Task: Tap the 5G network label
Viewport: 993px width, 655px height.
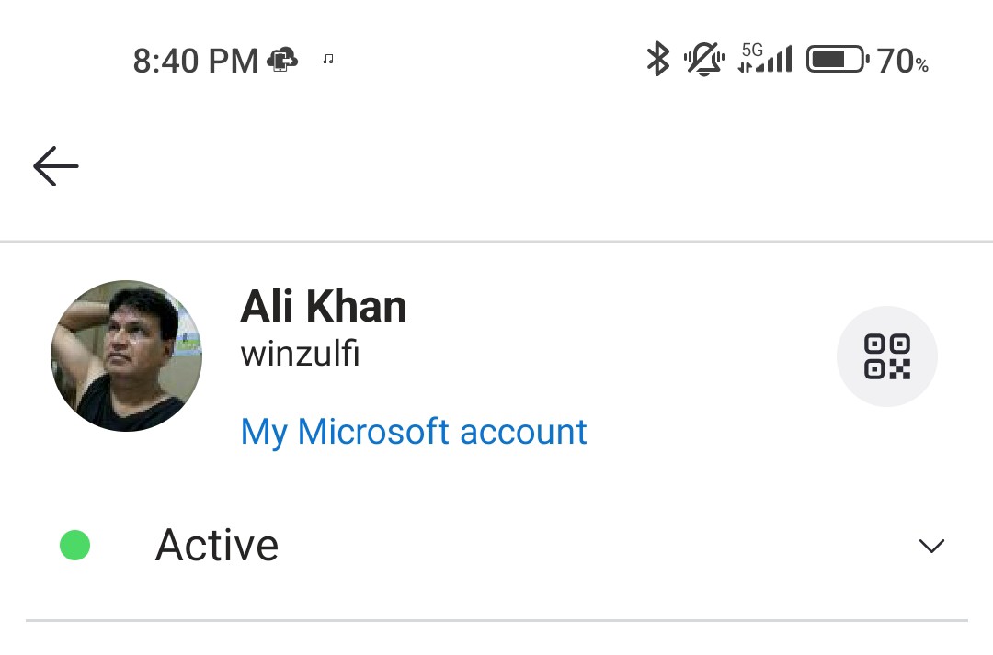Action: (752, 50)
